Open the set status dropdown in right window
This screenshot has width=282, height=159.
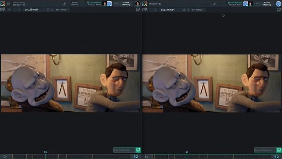click(x=198, y=10)
